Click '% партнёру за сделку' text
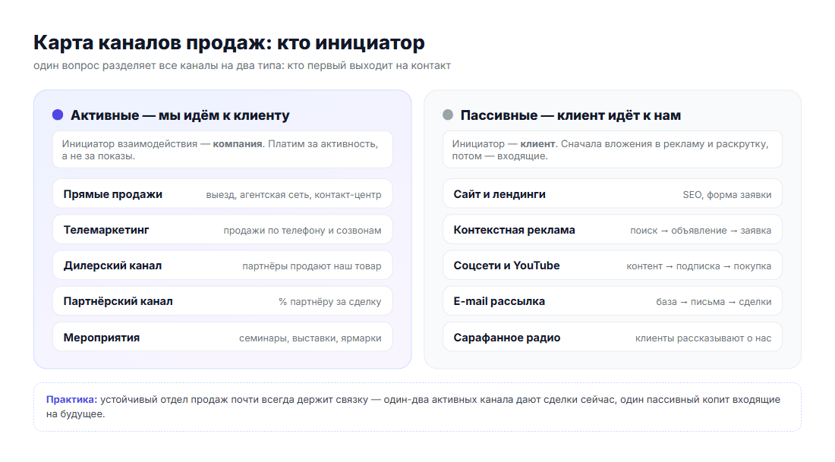 click(330, 302)
